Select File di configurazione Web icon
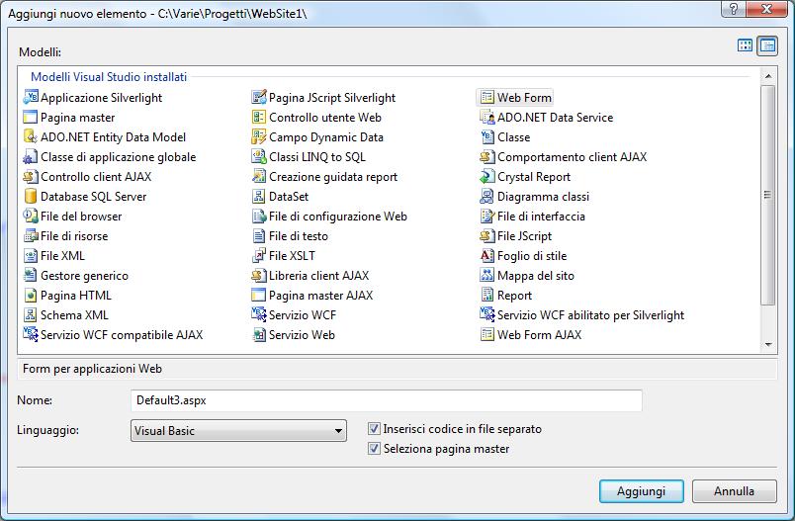This screenshot has height=521, width=795. coord(259,216)
